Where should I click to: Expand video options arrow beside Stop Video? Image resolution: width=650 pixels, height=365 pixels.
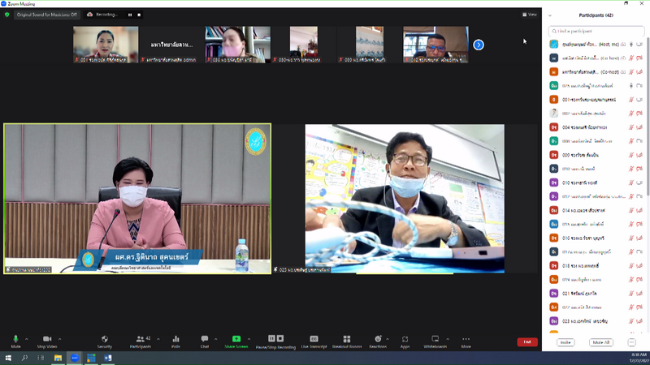(x=59, y=339)
